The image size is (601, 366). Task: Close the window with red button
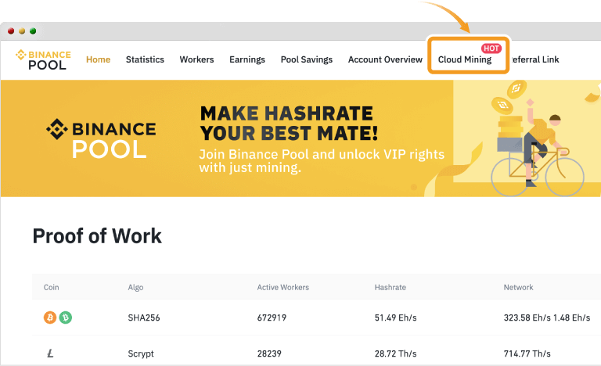(11, 31)
